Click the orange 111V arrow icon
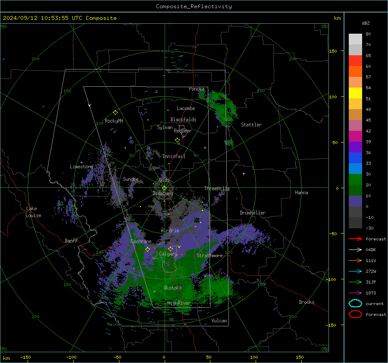The width and height of the screenshot is (388, 363). (355, 260)
